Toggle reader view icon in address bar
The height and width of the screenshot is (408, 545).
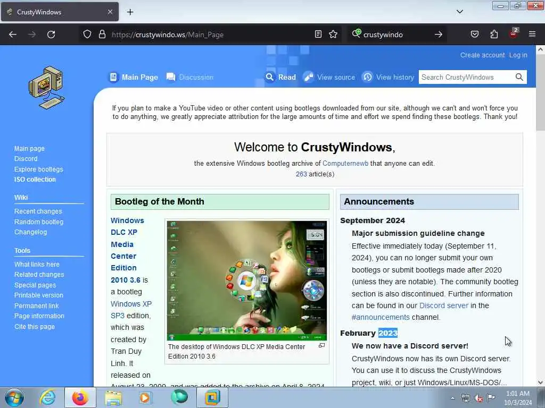(x=318, y=34)
